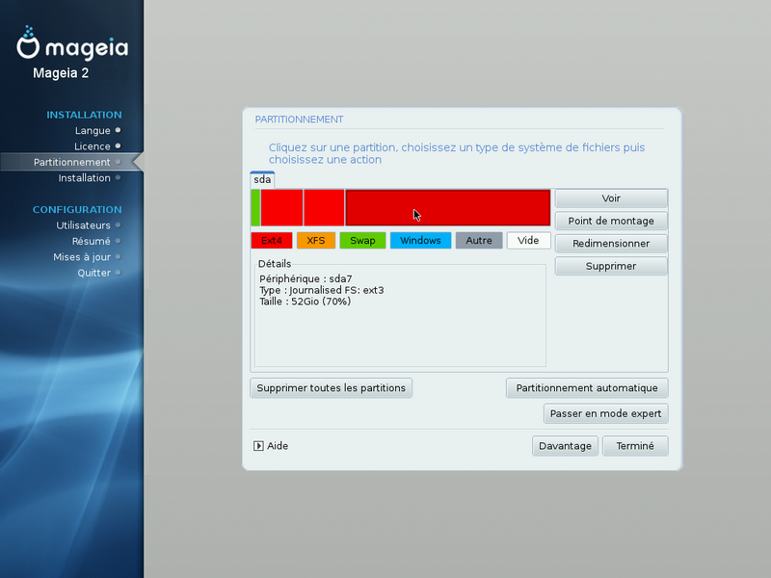Click the Installation step in sidebar
This screenshot has width=771, height=578.
click(84, 178)
